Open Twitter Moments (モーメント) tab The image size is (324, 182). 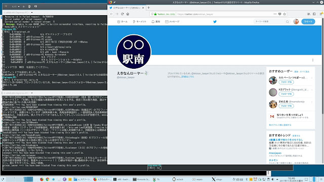(x=140, y=21)
